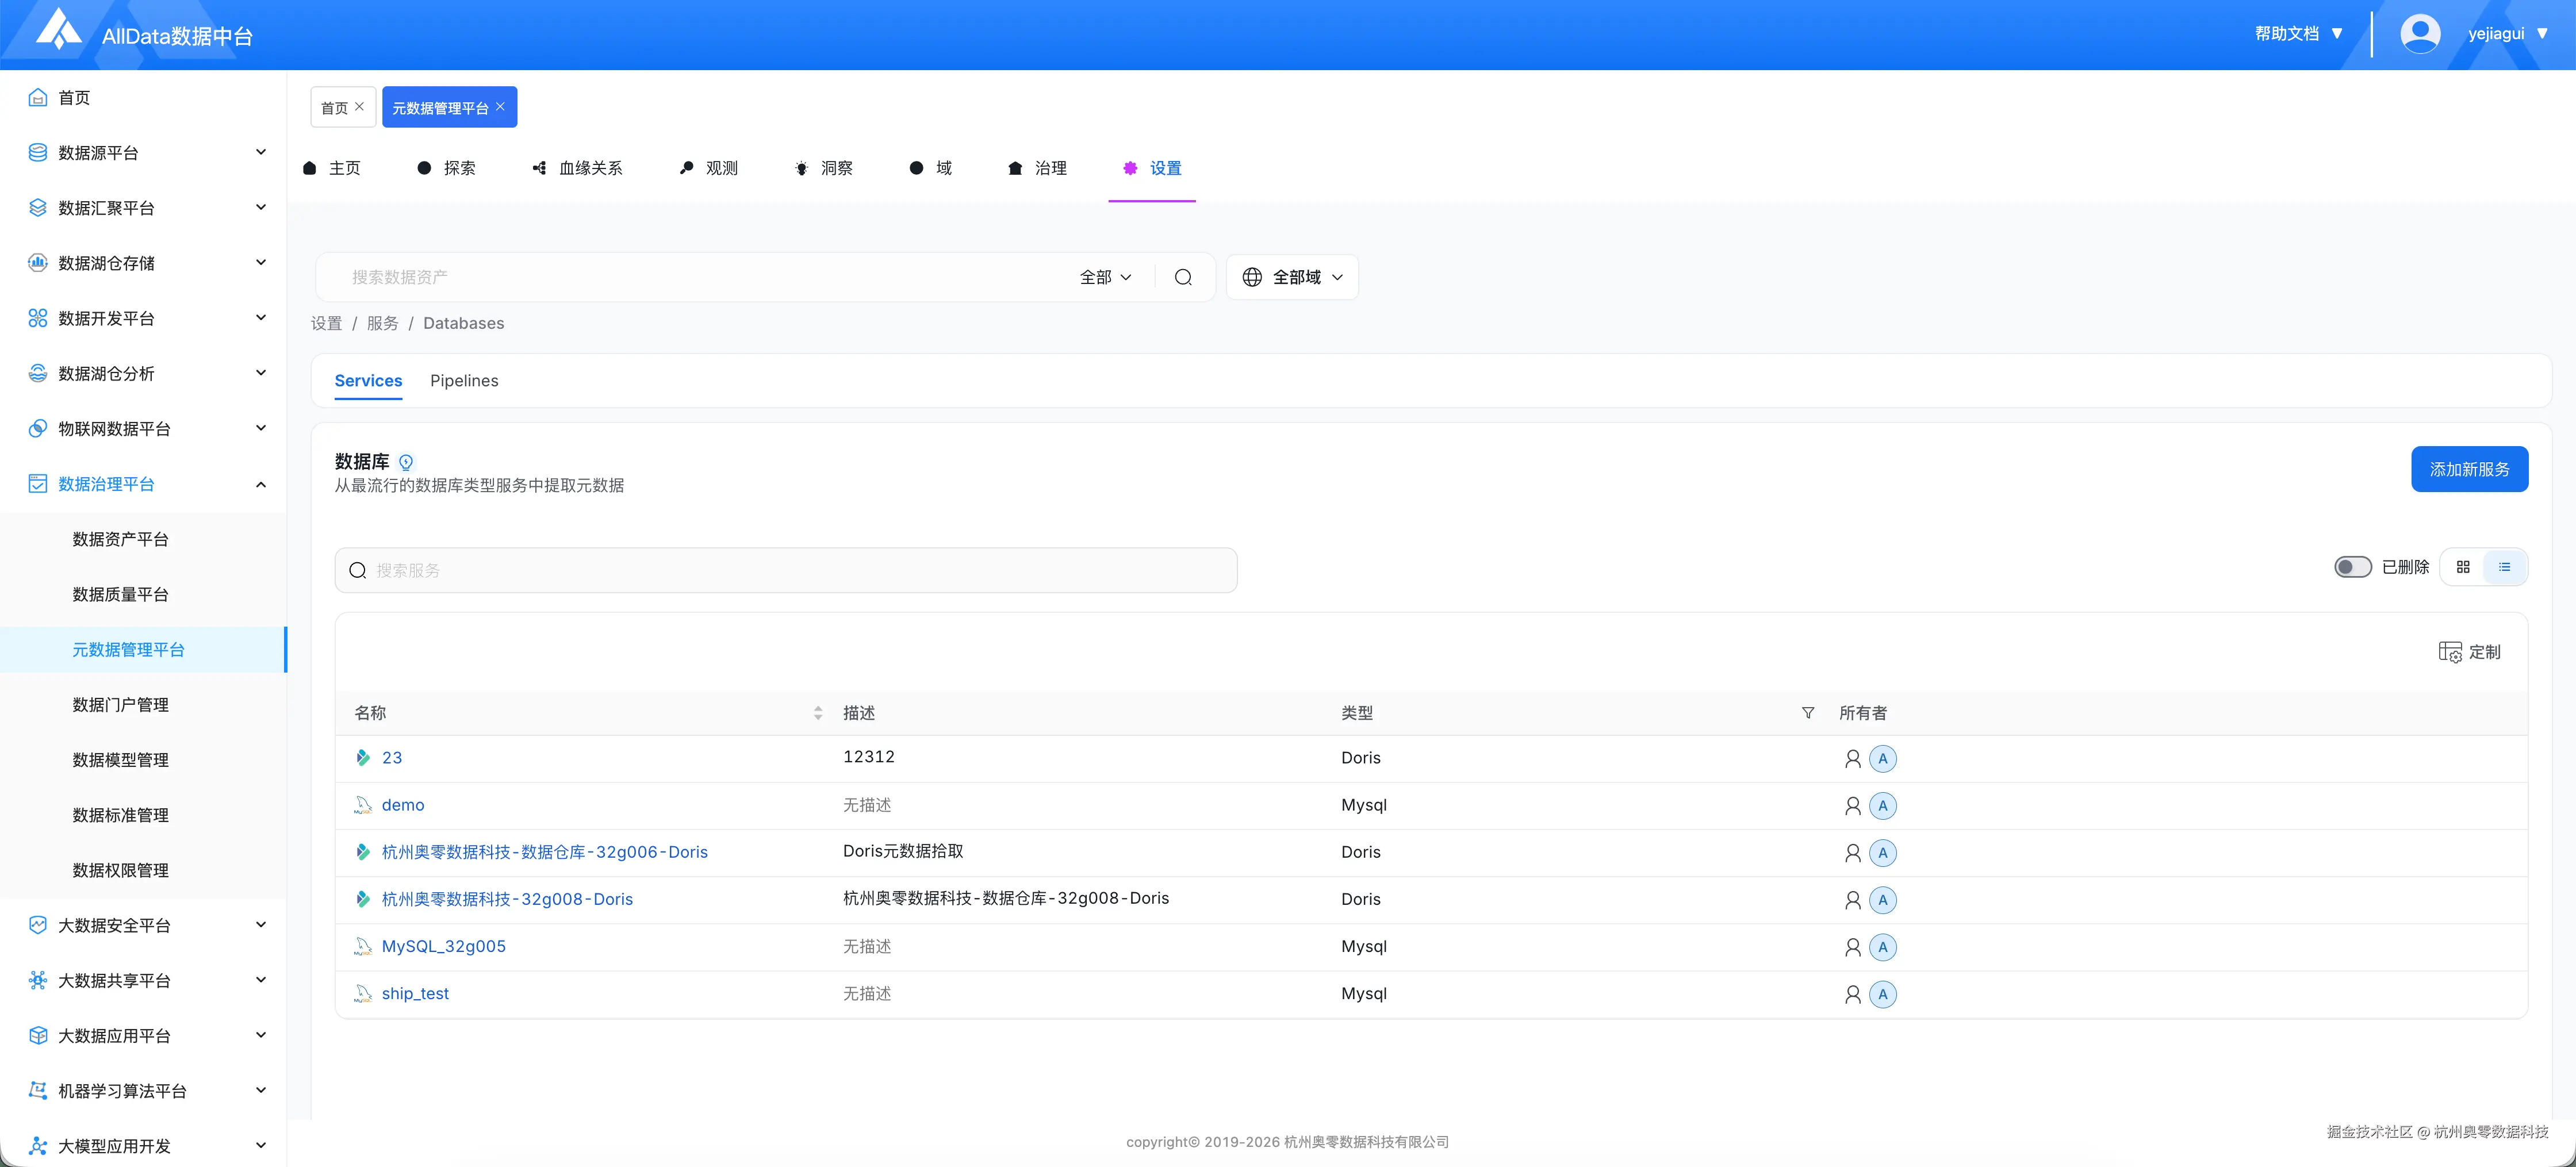Viewport: 2576px width, 1167px height.
Task: Click the info bulb beside 数据库 heading
Action: tap(406, 462)
